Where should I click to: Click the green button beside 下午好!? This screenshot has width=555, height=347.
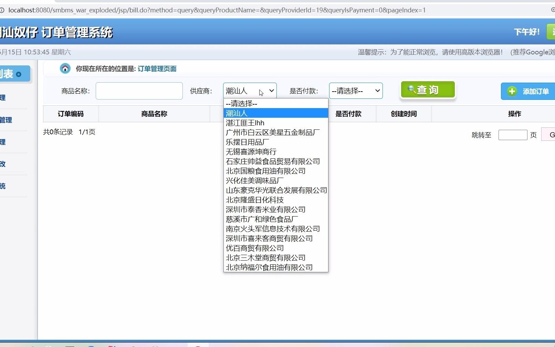[551, 32]
